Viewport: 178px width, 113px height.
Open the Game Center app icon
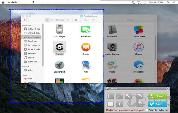tap(138, 29)
